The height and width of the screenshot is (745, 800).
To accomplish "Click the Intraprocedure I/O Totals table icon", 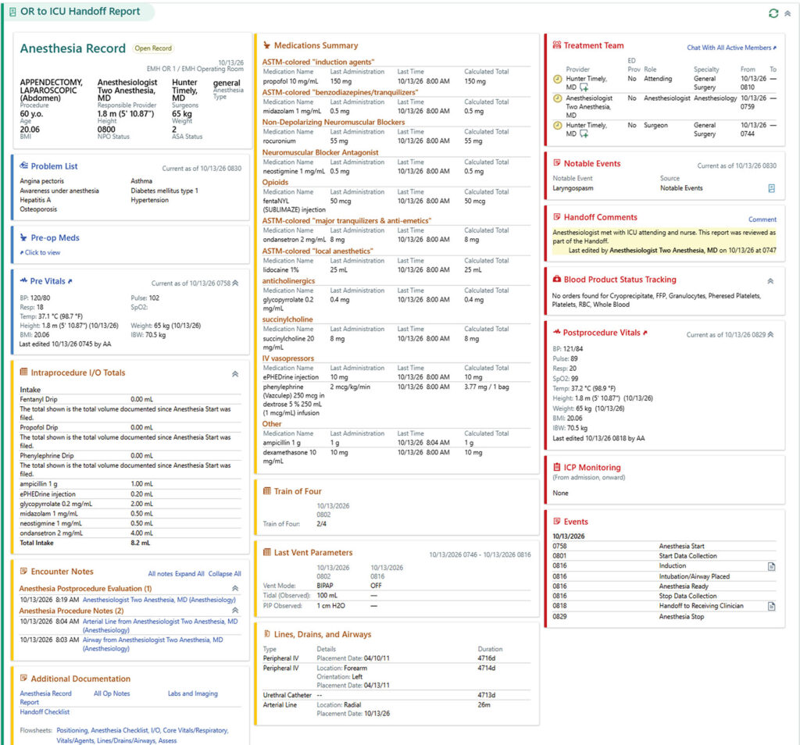I will (23, 372).
